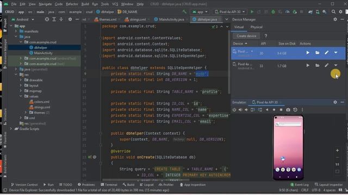Click emulator volume up icon
The width and height of the screenshot is (348, 195).
(240, 109)
